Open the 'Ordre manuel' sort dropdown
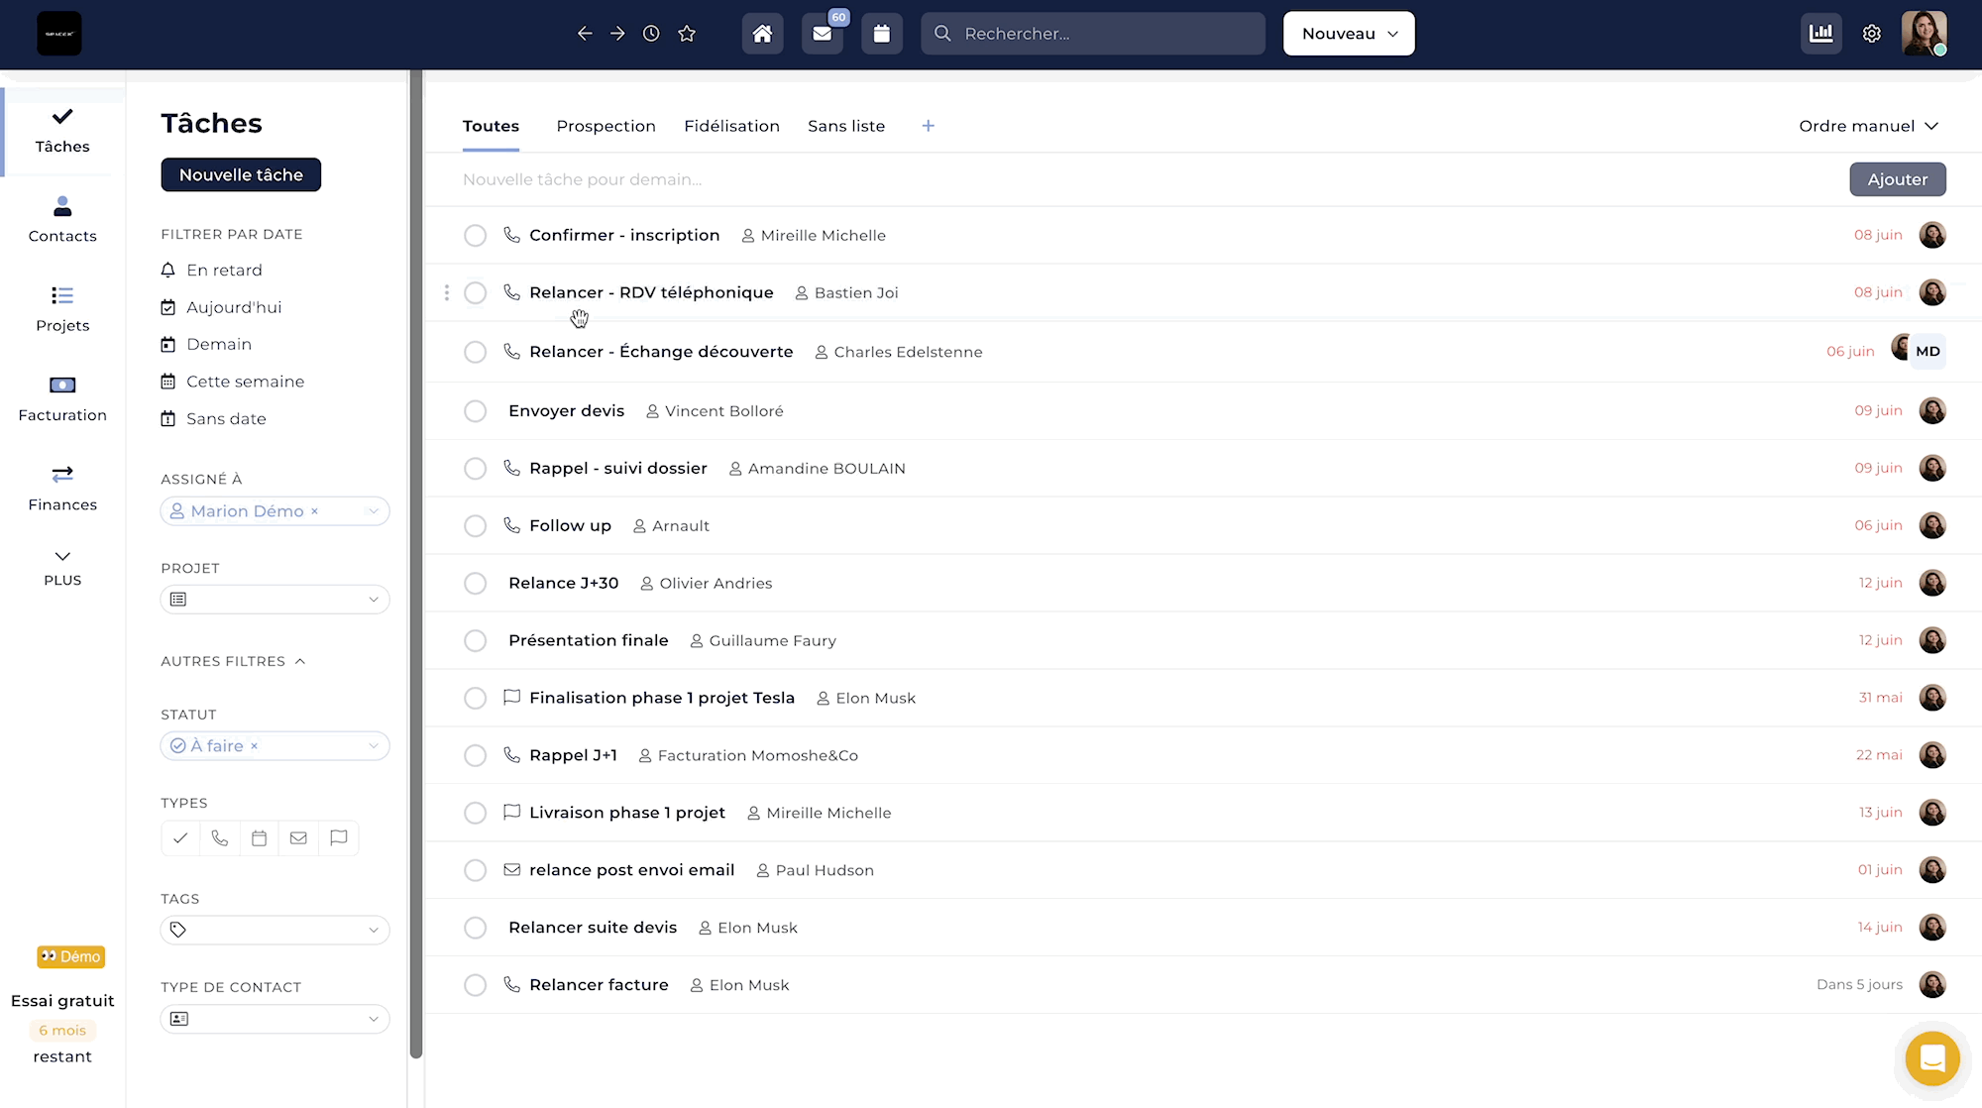This screenshot has height=1108, width=1982. 1868,126
